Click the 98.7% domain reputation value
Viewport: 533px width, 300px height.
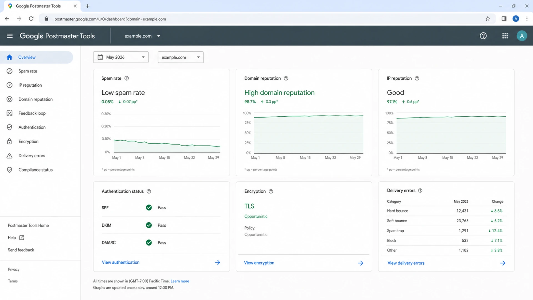pos(250,102)
